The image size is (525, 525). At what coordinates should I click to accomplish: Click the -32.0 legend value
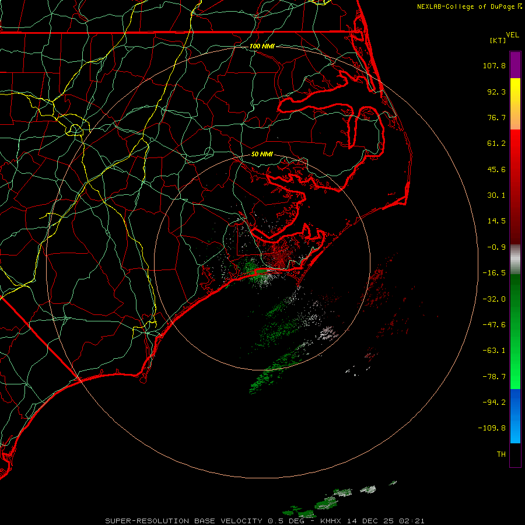[x=494, y=299]
